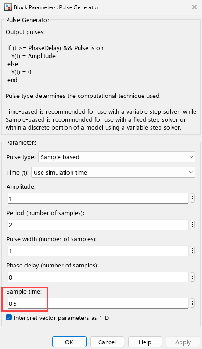Expand the Time (t) dropdown arrow
This screenshot has width=202, height=349.
tap(191, 172)
